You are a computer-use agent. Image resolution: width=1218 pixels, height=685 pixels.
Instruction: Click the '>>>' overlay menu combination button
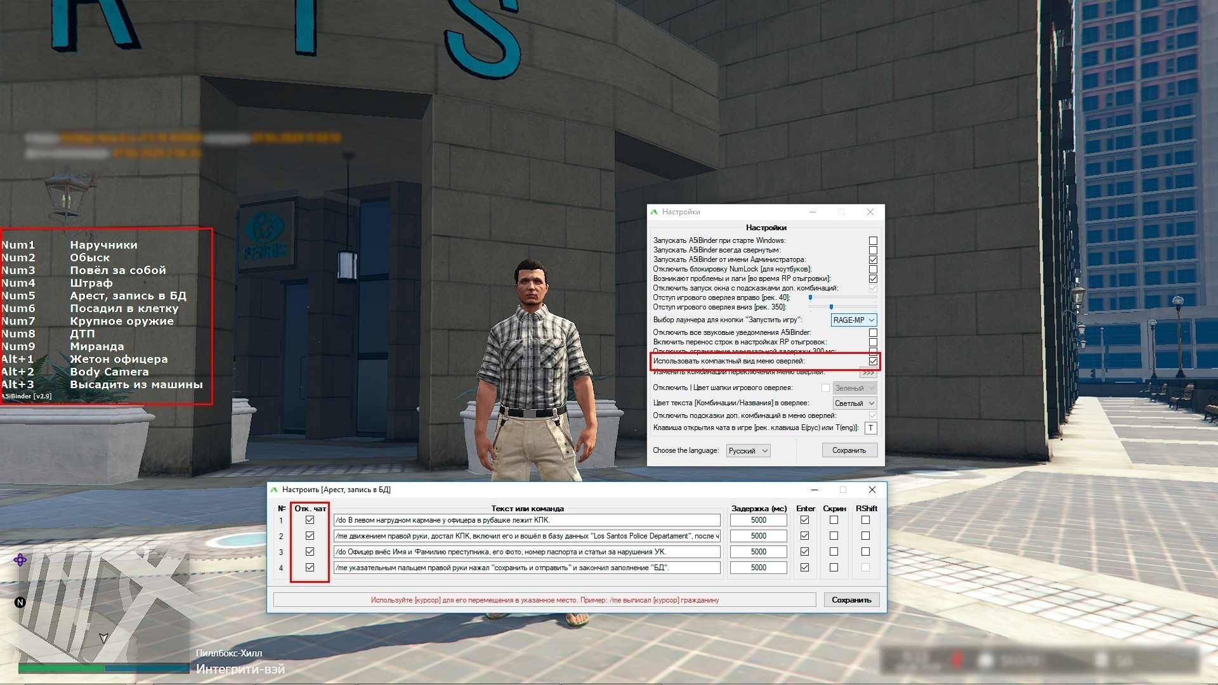click(868, 373)
